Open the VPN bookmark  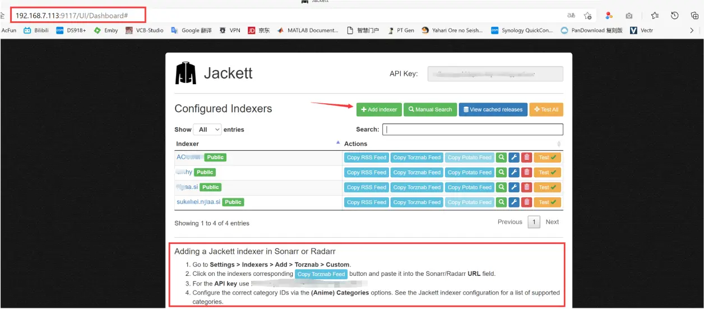coord(230,30)
